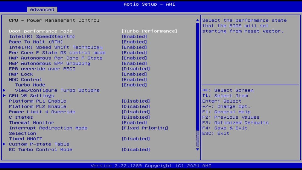Toggle HwP Lock Enabled value
302x170 pixels.
tap(134, 74)
